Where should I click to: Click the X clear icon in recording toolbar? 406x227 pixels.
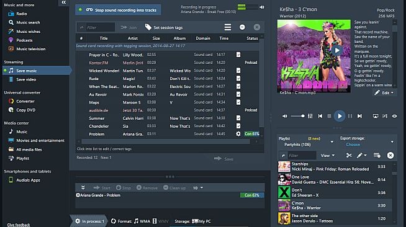[x=257, y=27]
